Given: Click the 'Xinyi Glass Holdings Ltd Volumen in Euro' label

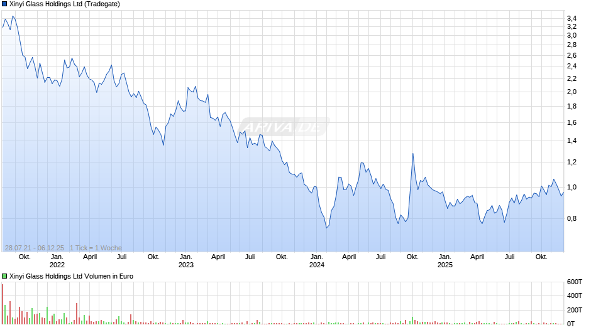Looking at the screenshot, I should (x=71, y=276).
